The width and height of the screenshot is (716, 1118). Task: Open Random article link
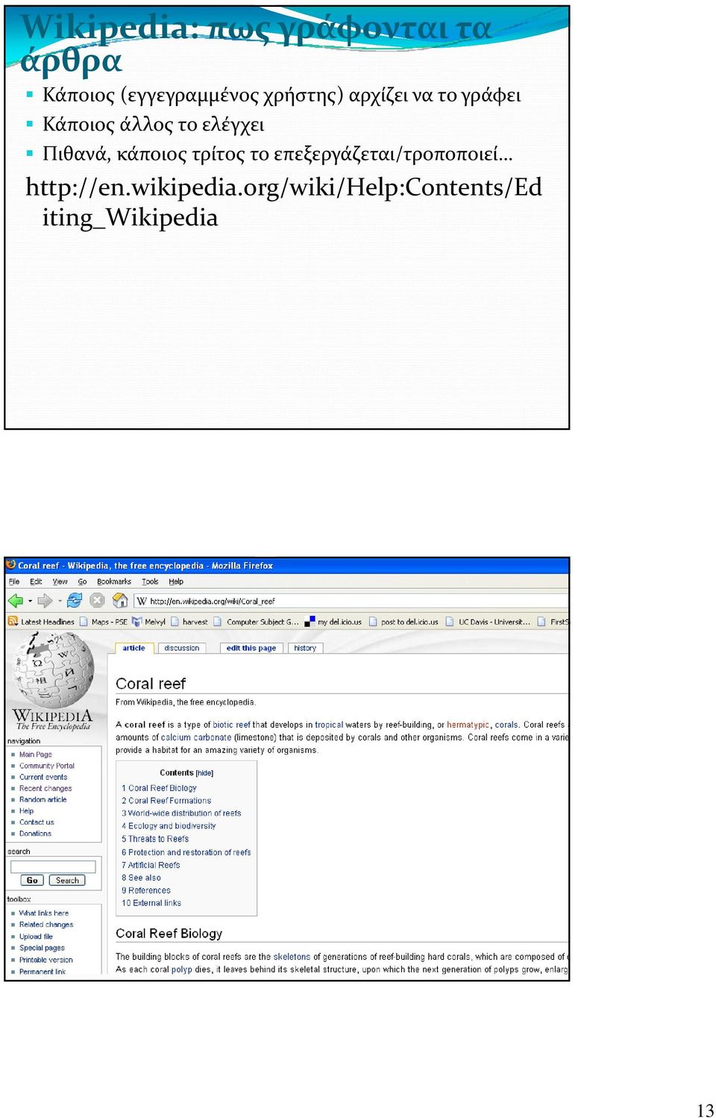(x=43, y=799)
